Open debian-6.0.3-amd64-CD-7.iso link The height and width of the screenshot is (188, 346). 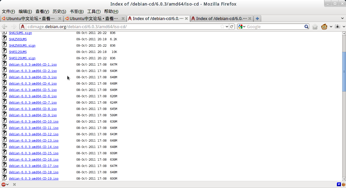[x=33, y=103]
